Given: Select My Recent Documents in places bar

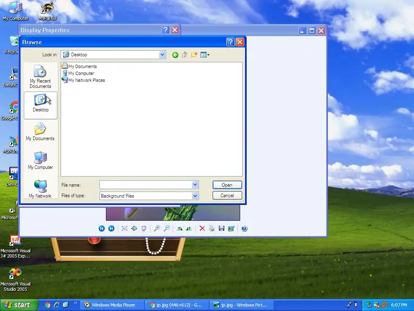Looking at the screenshot, I should [x=40, y=77].
